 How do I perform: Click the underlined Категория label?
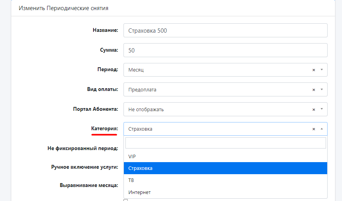pos(104,129)
